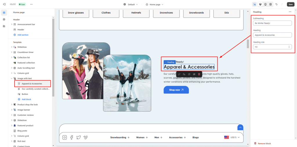Hide the heading block with eye icon
Image resolution: width=297 pixels, height=147 pixels.
pyautogui.click(x=194, y=74)
